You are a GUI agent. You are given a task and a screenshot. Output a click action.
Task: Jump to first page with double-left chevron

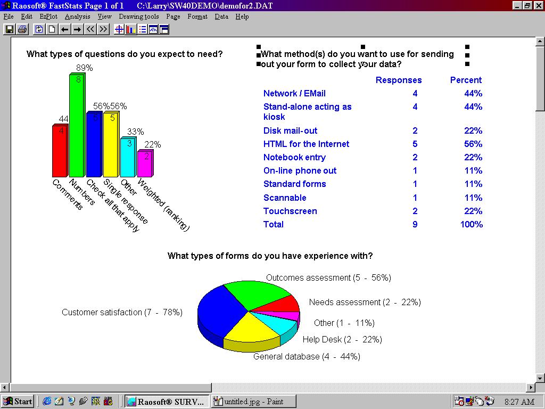90,29
